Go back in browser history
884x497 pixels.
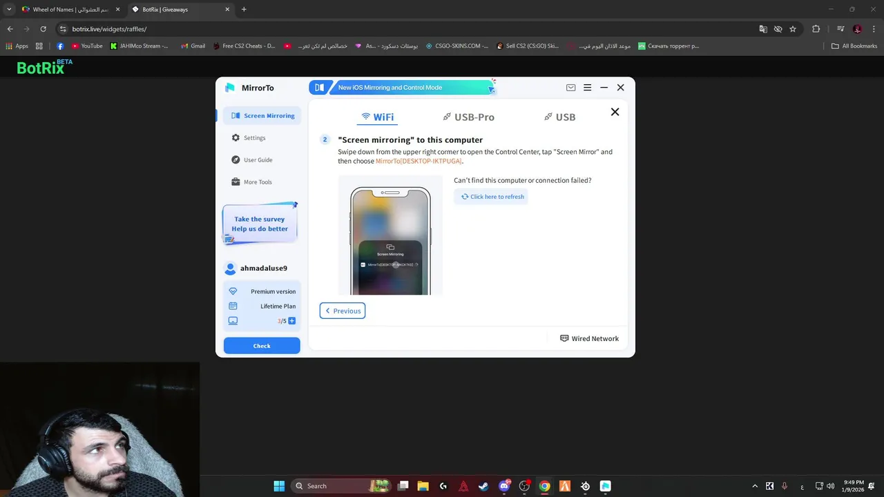coord(10,29)
